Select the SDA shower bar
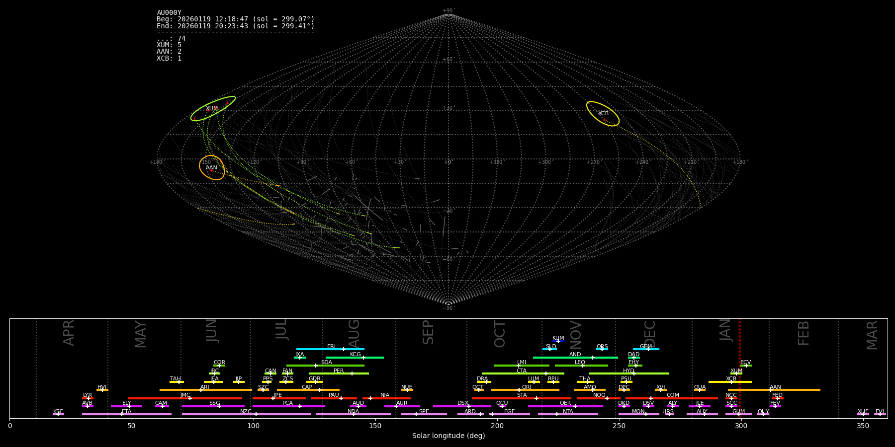This screenshot has width=895, height=447. [x=325, y=366]
